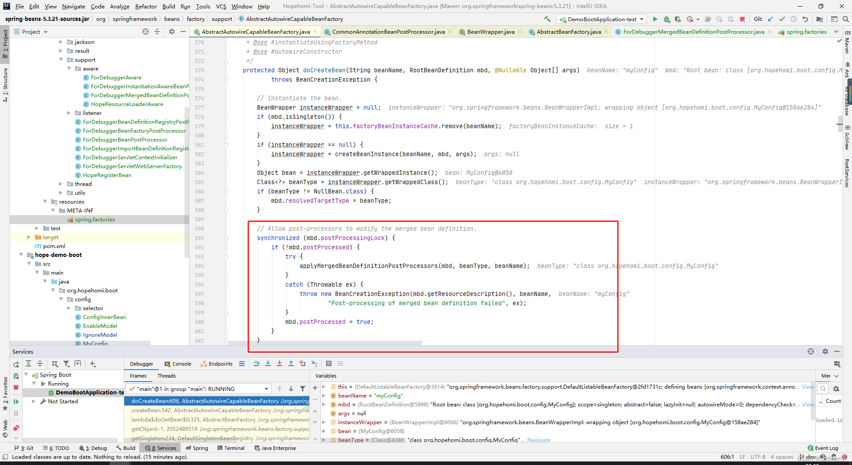852x465 pixels.
Task: Click the Force Step Into red arrow icon
Action: tap(280, 363)
